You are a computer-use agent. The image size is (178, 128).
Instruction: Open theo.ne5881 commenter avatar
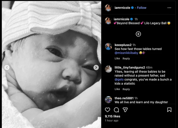pyautogui.click(x=108, y=100)
